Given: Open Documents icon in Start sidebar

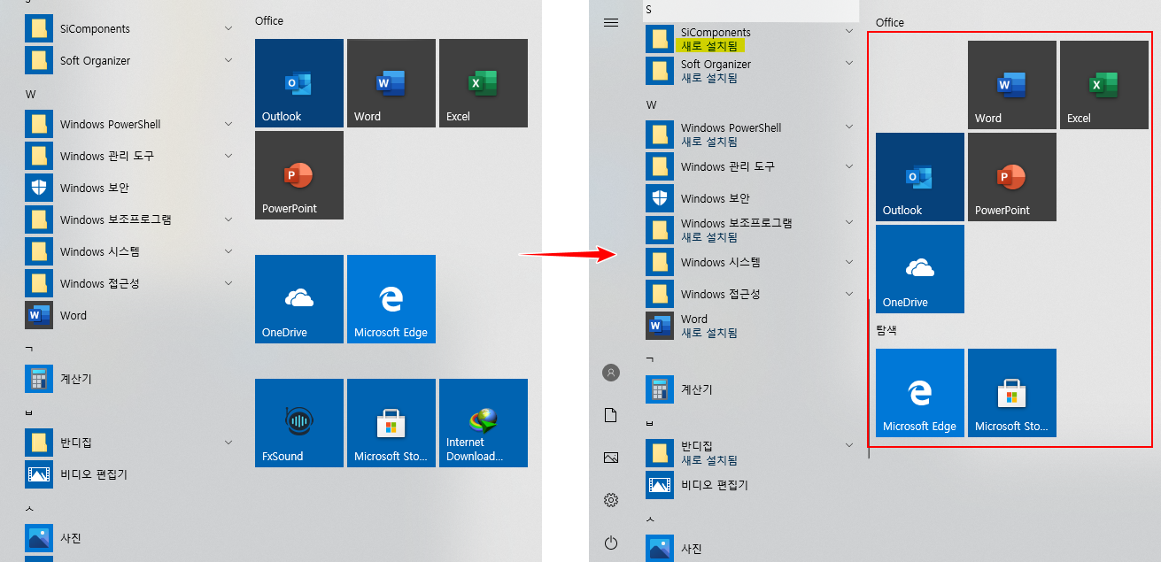Looking at the screenshot, I should 611,415.
